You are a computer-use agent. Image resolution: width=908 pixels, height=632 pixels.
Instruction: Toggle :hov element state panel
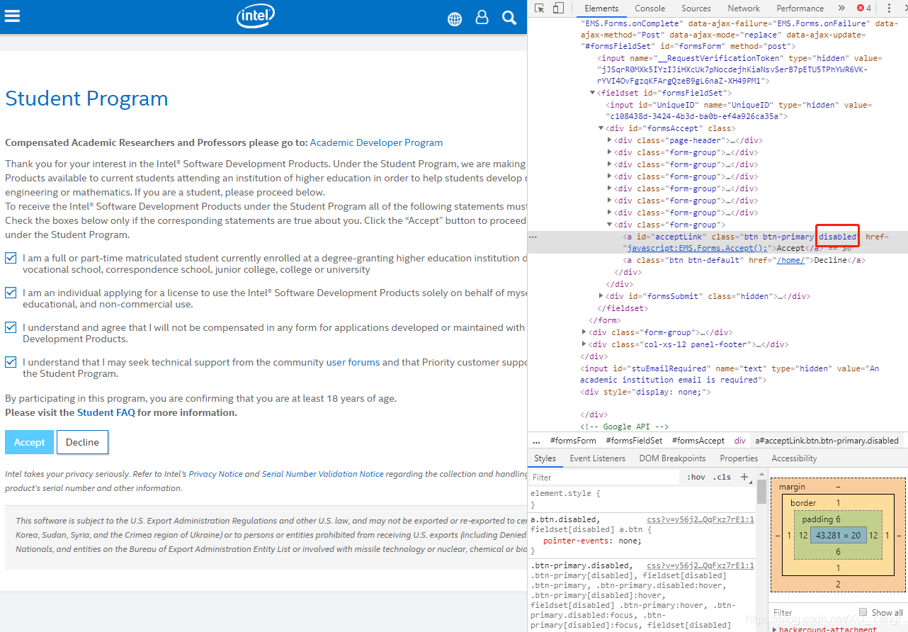coord(697,477)
